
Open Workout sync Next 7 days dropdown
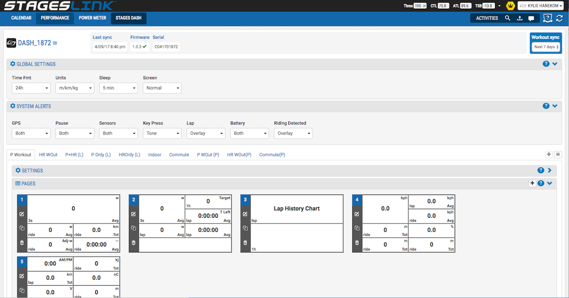tap(546, 47)
